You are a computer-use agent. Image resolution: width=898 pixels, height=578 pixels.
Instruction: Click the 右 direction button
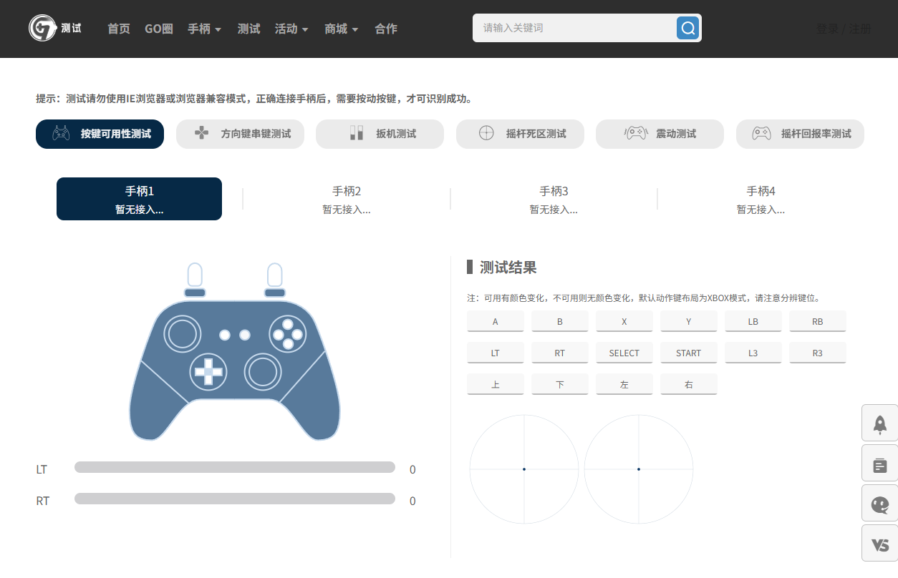tap(689, 384)
